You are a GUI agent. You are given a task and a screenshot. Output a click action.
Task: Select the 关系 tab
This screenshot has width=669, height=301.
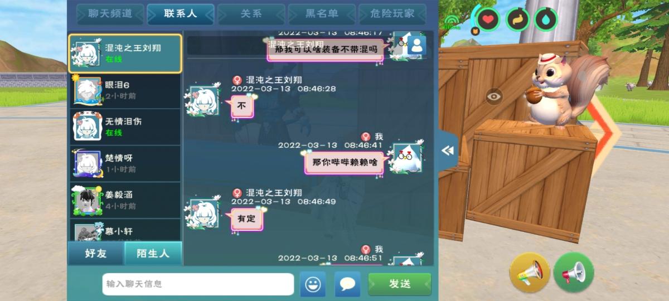point(251,14)
